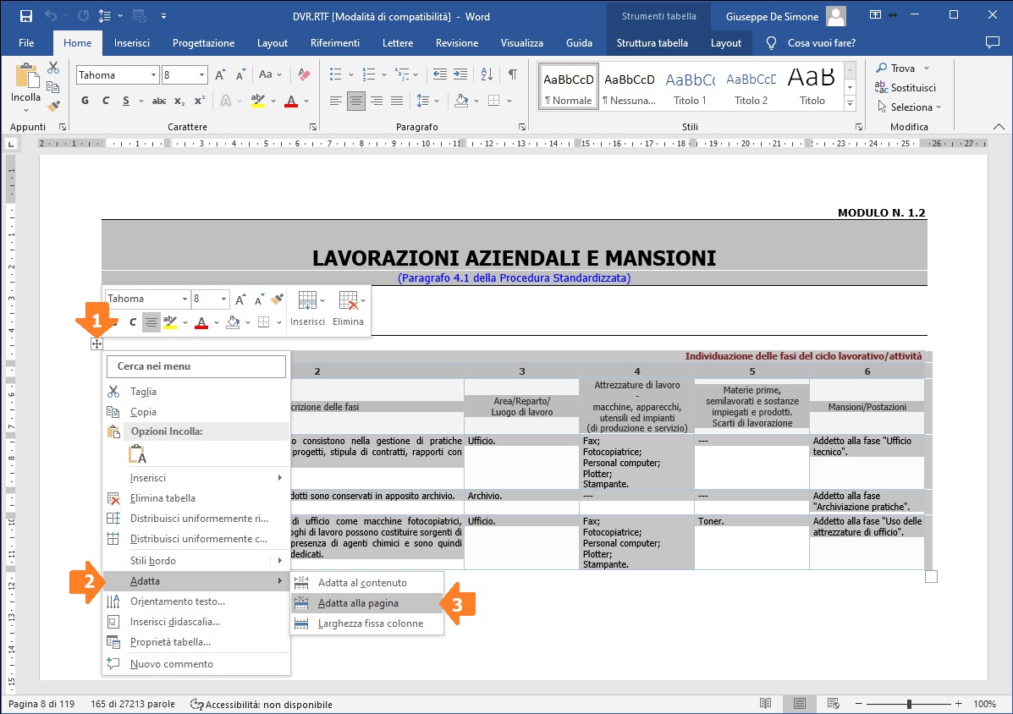Toggle center alignment in Paragrafo group

356,101
